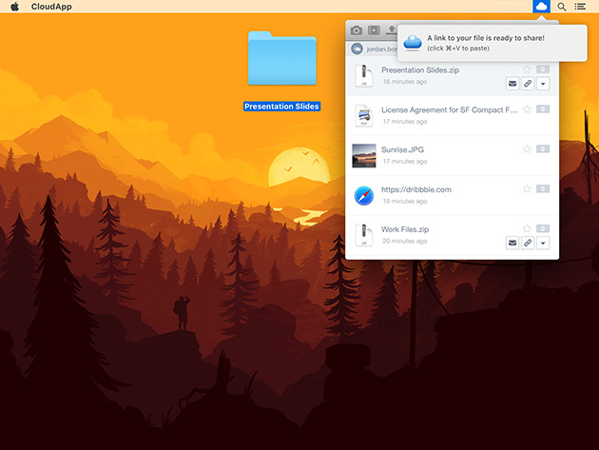The height and width of the screenshot is (450, 599).
Task: Click the camera screenshot icon in CloudApp
Action: pos(357,30)
